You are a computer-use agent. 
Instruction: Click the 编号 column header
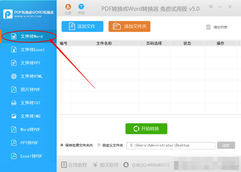click(x=64, y=44)
